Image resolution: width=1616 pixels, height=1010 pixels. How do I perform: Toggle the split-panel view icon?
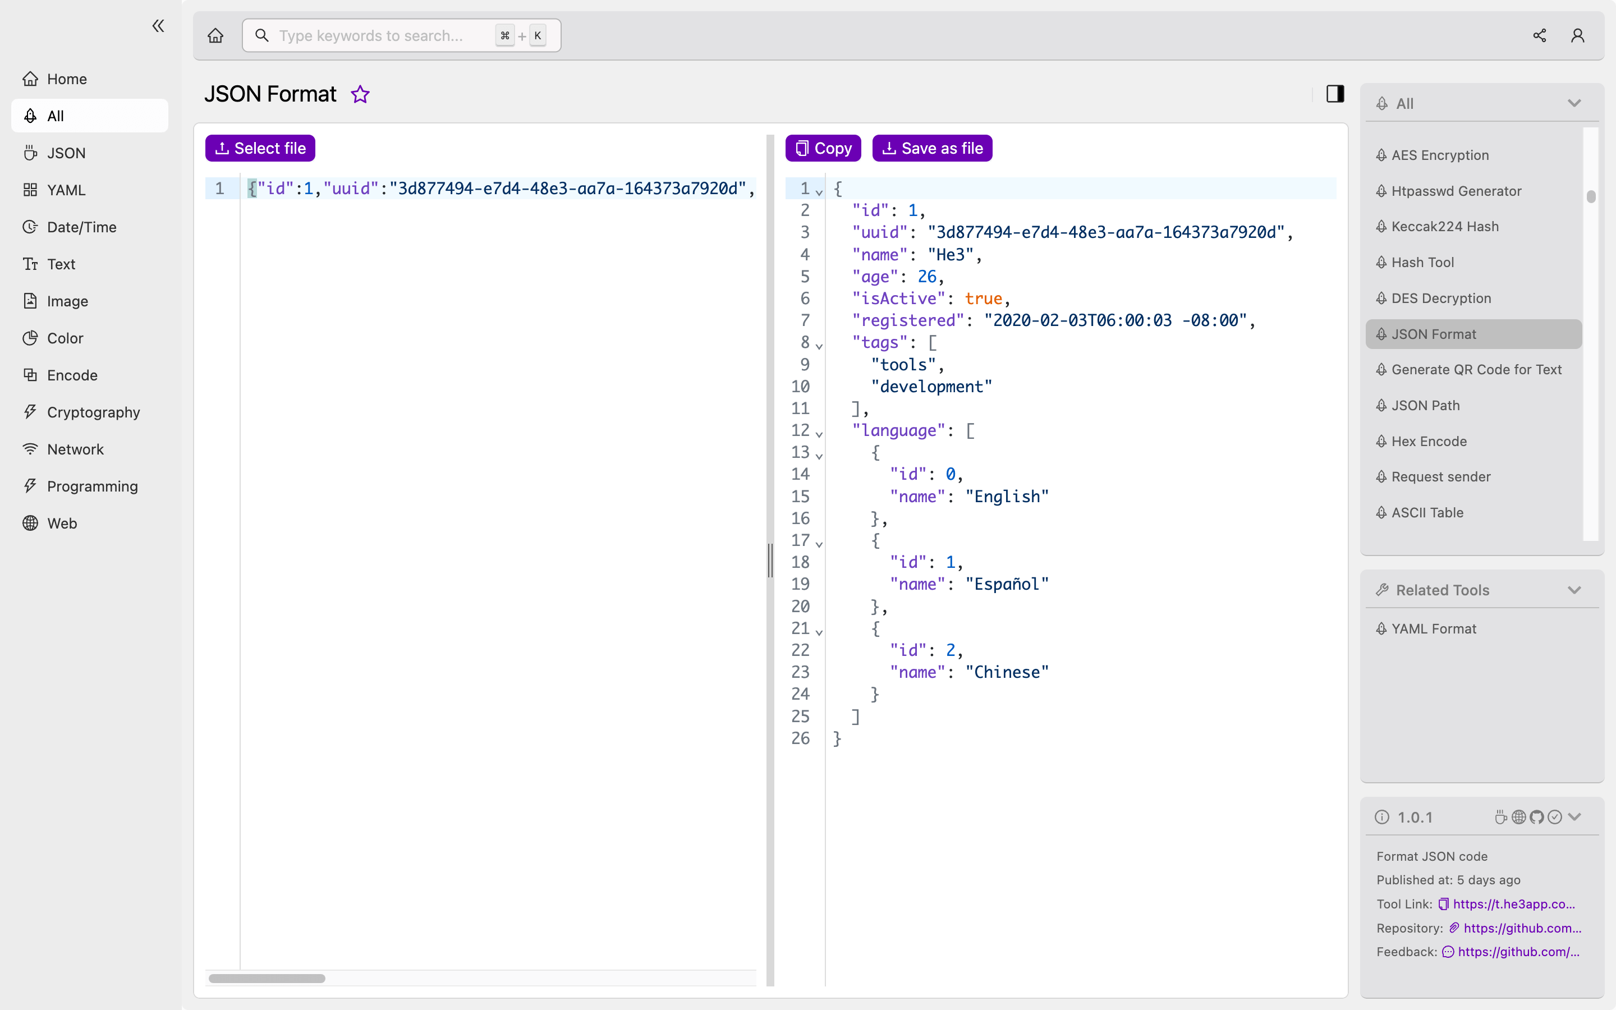1335,93
